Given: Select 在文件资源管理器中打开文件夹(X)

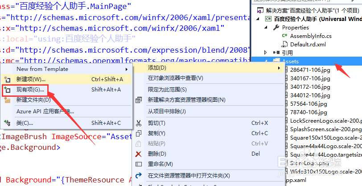Looking at the screenshot, I should [209, 176].
